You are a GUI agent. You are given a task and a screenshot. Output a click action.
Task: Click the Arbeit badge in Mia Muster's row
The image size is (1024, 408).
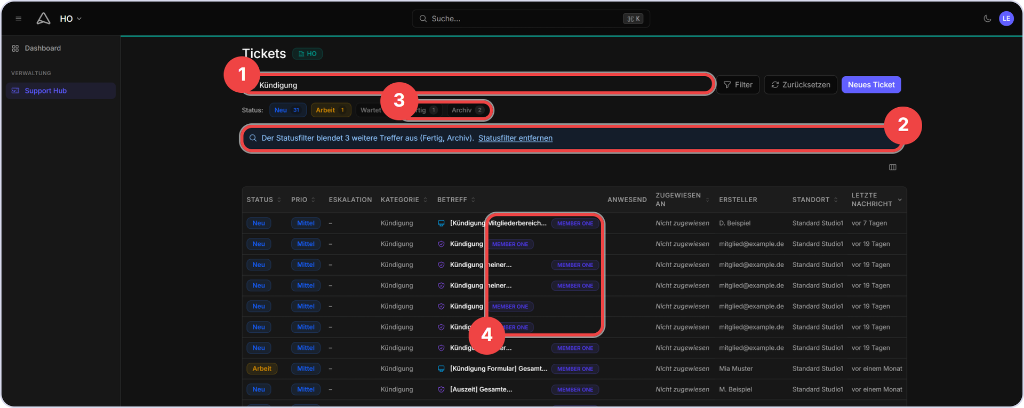(x=262, y=369)
